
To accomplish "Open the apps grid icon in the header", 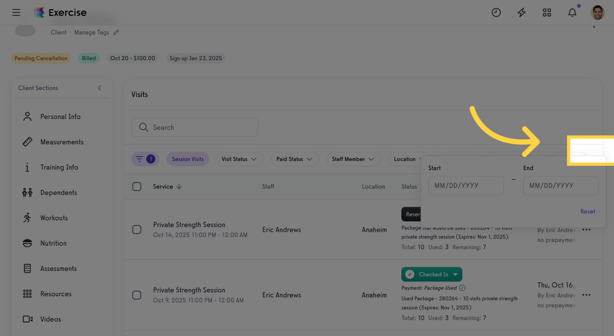I will (547, 12).
